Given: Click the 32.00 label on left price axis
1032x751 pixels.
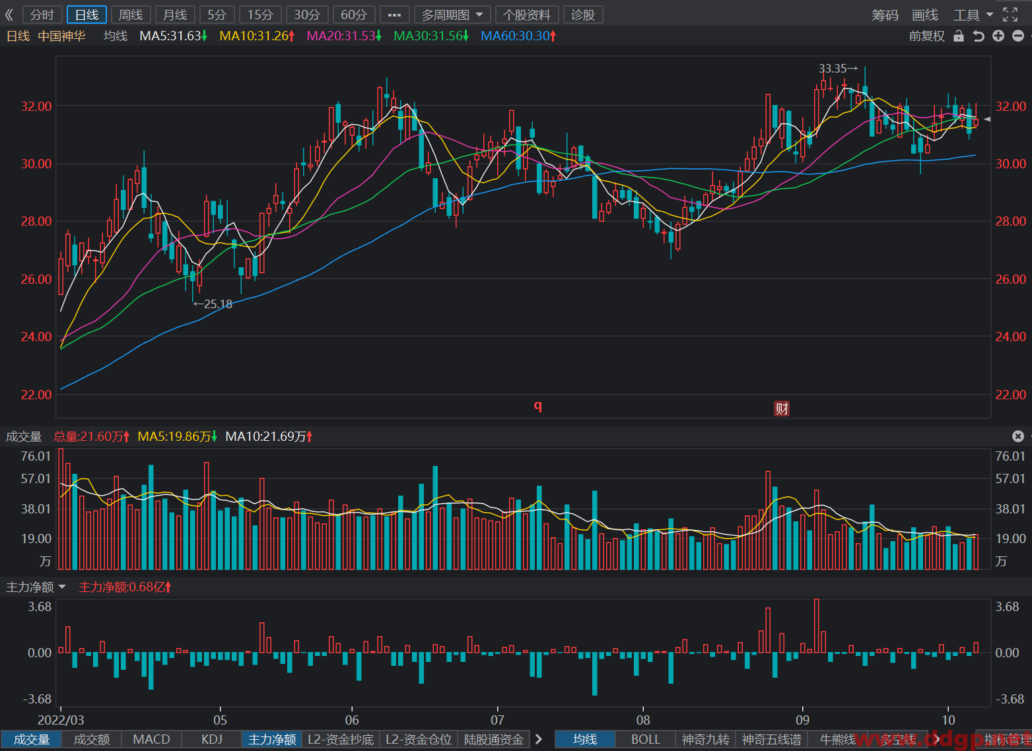Looking at the screenshot, I should (36, 106).
